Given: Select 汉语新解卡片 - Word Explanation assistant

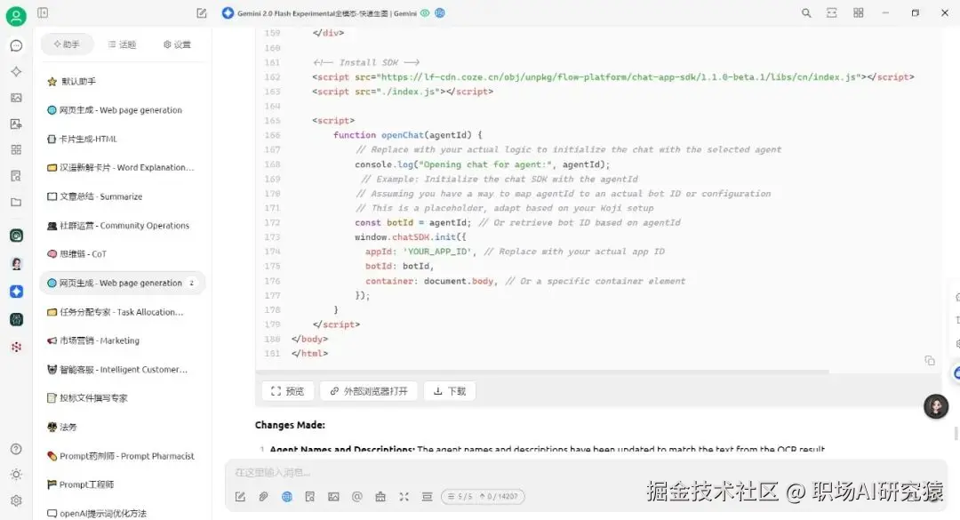Looking at the screenshot, I should click(123, 167).
